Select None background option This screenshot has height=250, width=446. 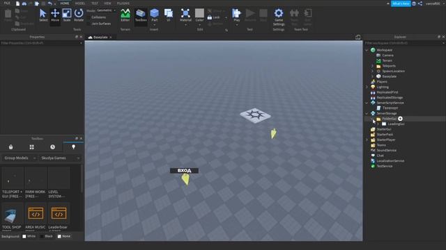pos(59,236)
